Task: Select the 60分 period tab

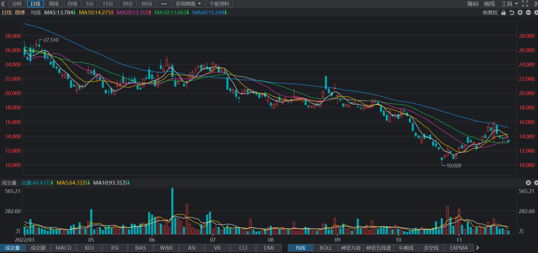Action: click(147, 4)
